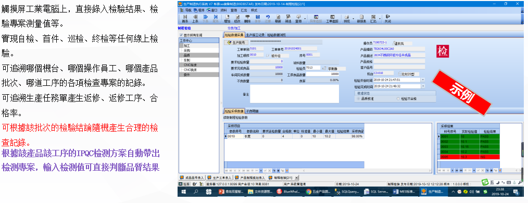Add a new record with 增加
528x203 pixels.
(x=228, y=19)
